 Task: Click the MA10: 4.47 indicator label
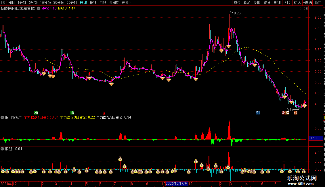66,8
